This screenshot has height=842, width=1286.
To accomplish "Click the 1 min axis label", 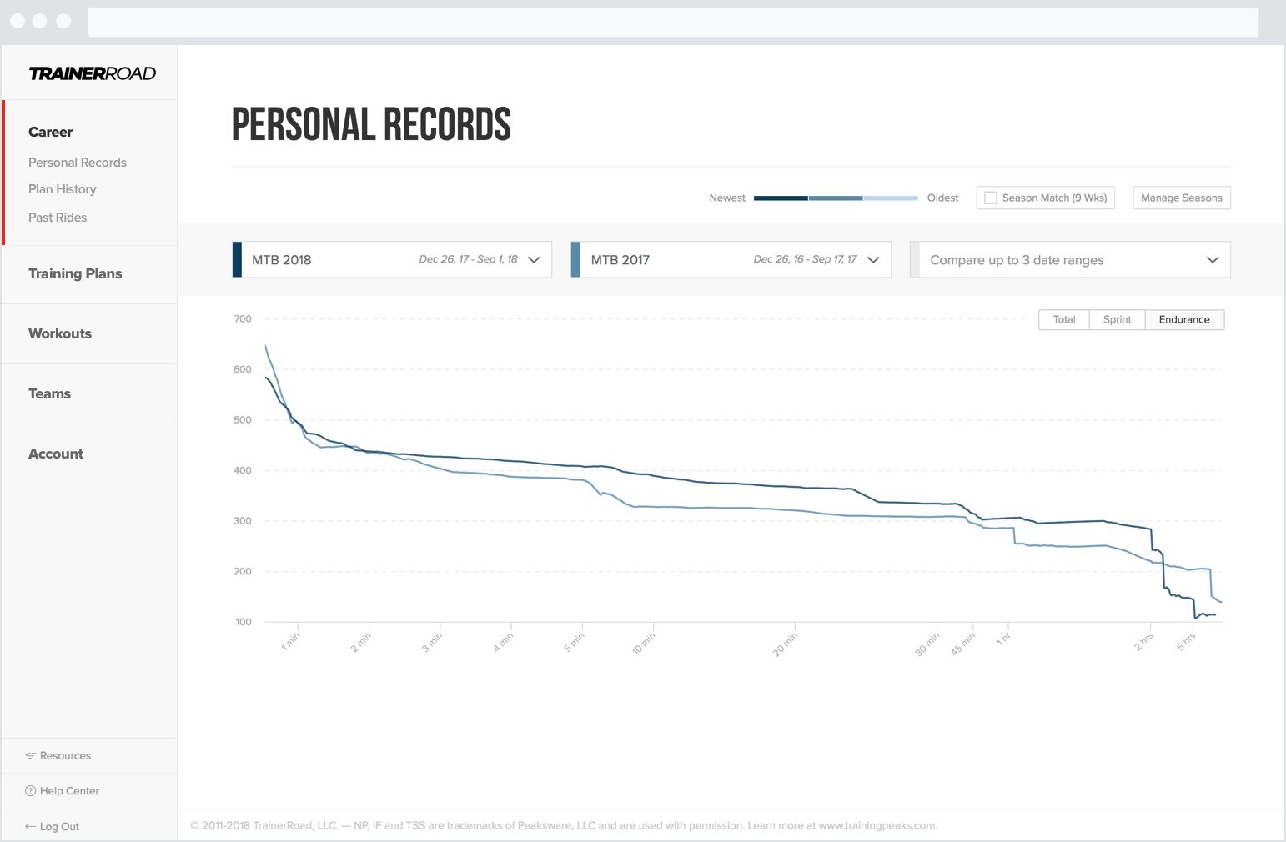I will tap(290, 642).
